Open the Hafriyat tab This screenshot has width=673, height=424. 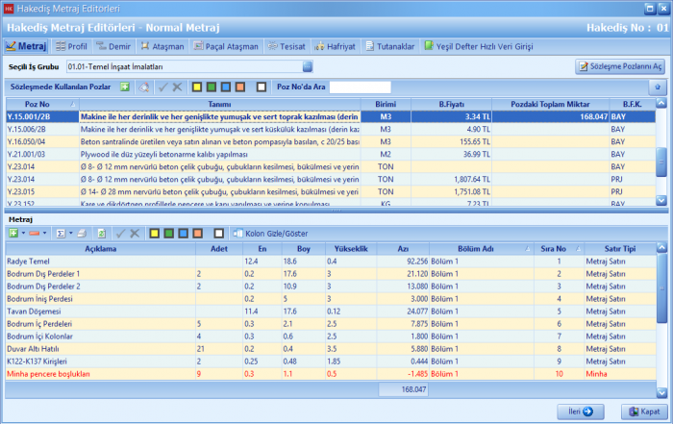(x=338, y=45)
